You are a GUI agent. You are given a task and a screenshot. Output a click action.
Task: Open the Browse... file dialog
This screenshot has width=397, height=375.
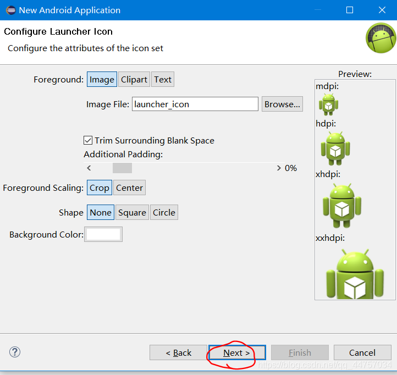point(282,104)
